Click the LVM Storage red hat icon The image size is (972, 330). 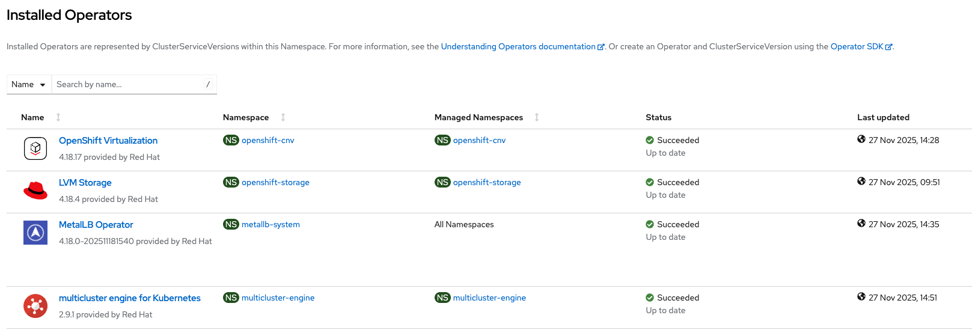click(35, 190)
